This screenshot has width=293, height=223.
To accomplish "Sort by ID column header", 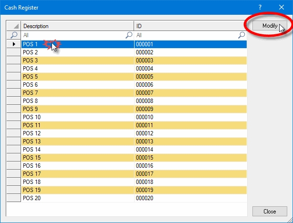I will [190, 26].
